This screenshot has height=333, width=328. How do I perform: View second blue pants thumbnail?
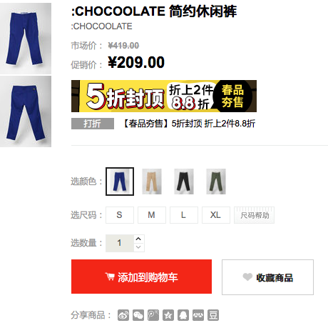(26, 111)
